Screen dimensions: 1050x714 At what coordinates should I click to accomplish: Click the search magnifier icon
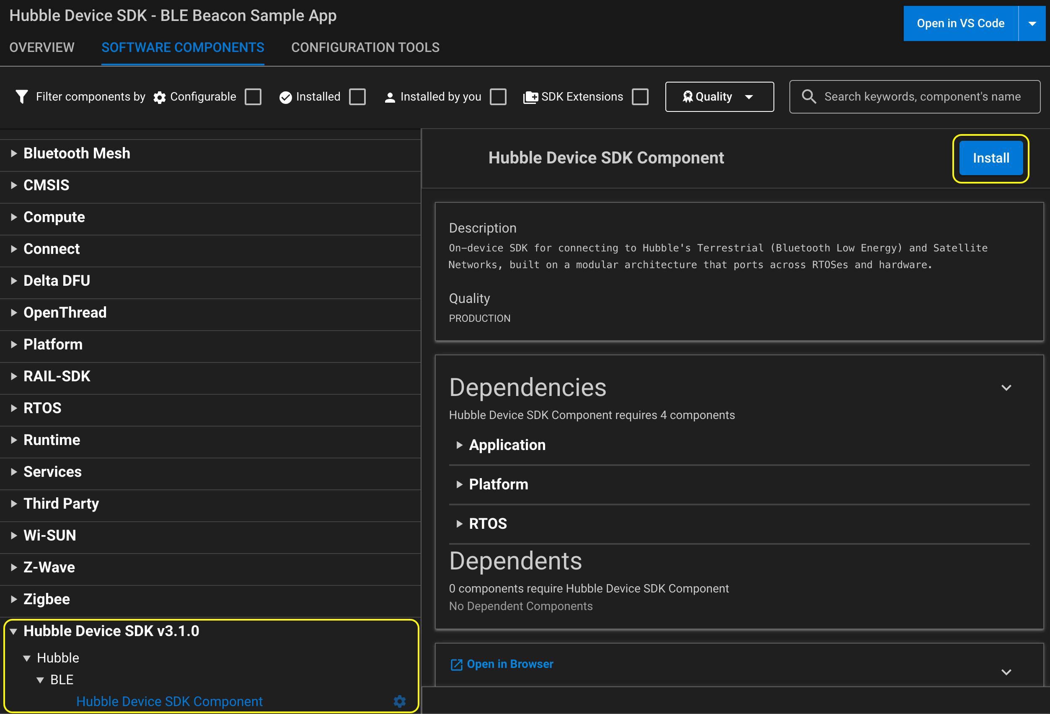tap(809, 97)
